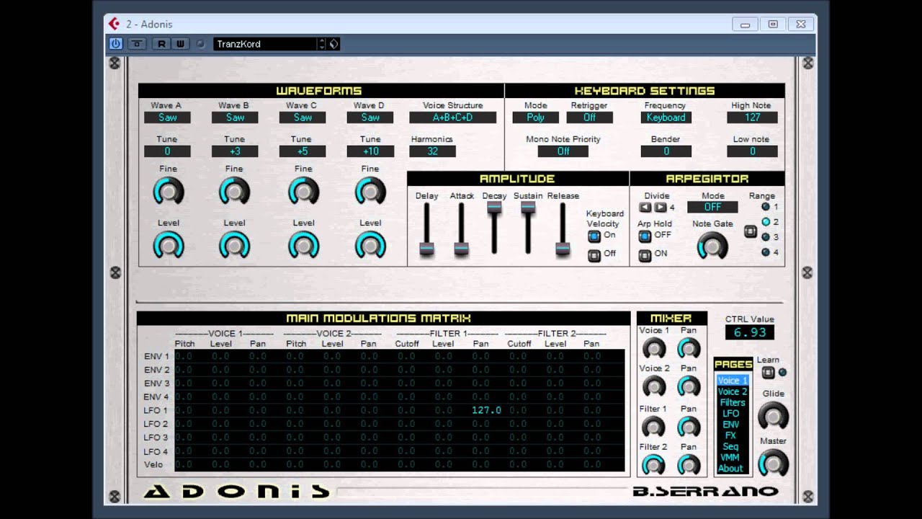
Task: Click the High Note value 127
Action: 752,117
